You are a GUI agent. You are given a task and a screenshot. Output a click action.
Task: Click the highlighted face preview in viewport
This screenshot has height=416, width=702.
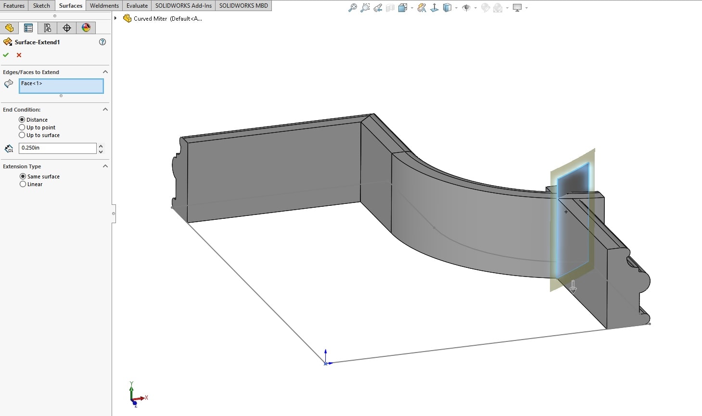573,221
